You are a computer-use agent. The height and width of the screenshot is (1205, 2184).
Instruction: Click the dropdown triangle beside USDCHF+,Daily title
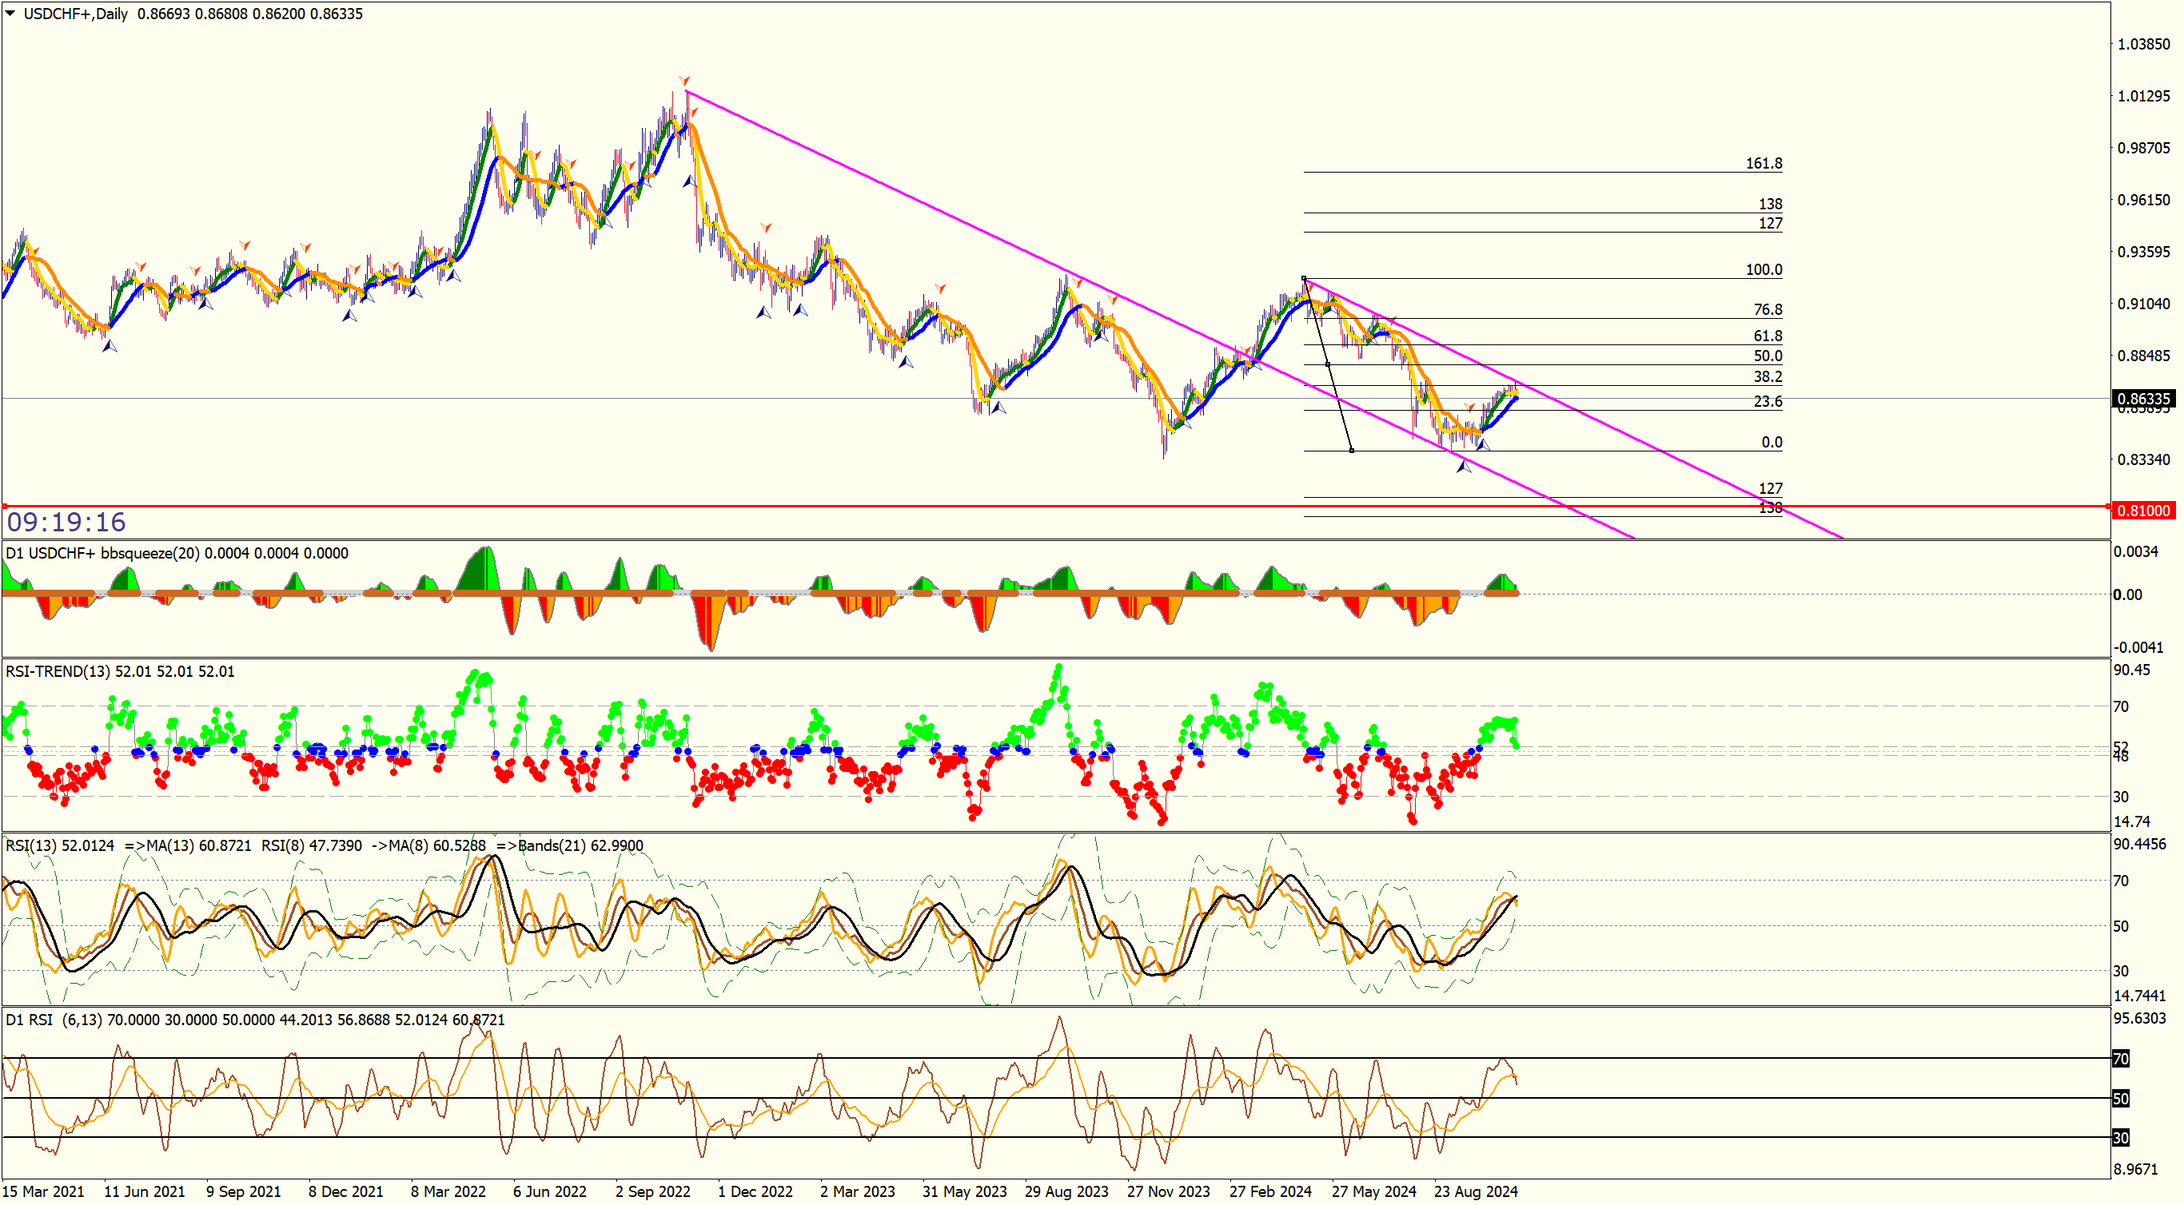click(x=10, y=13)
